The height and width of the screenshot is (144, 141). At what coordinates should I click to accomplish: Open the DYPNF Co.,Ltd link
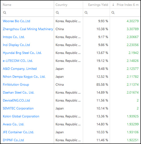click(13, 140)
